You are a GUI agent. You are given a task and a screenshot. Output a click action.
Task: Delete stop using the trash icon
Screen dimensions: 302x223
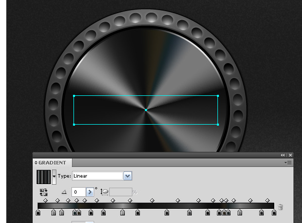point(280,207)
